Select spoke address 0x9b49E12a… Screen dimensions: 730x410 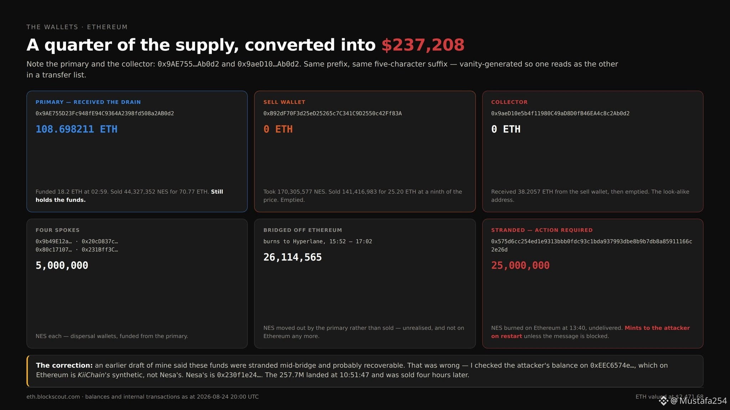pos(53,241)
